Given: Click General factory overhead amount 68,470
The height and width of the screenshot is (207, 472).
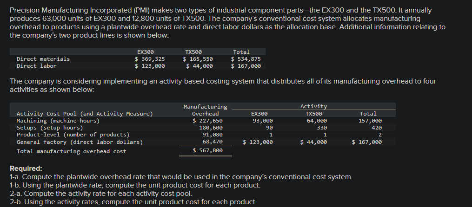Looking at the screenshot, I should [x=213, y=142].
